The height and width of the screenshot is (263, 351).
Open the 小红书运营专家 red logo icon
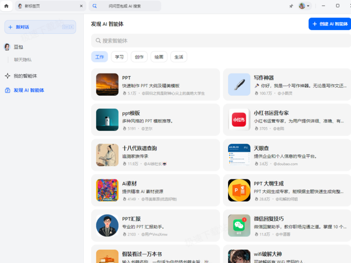[239, 120]
